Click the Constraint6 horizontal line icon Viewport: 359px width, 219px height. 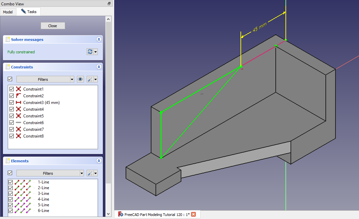(x=18, y=123)
